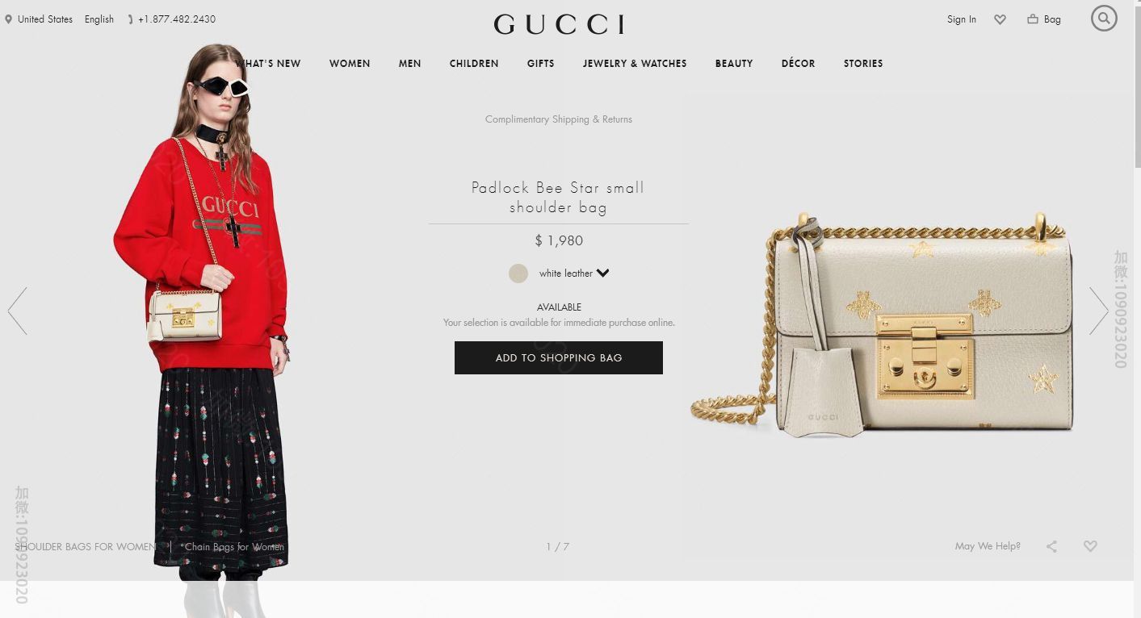Go to previous image with left arrow
The width and height of the screenshot is (1141, 618).
pyautogui.click(x=18, y=311)
